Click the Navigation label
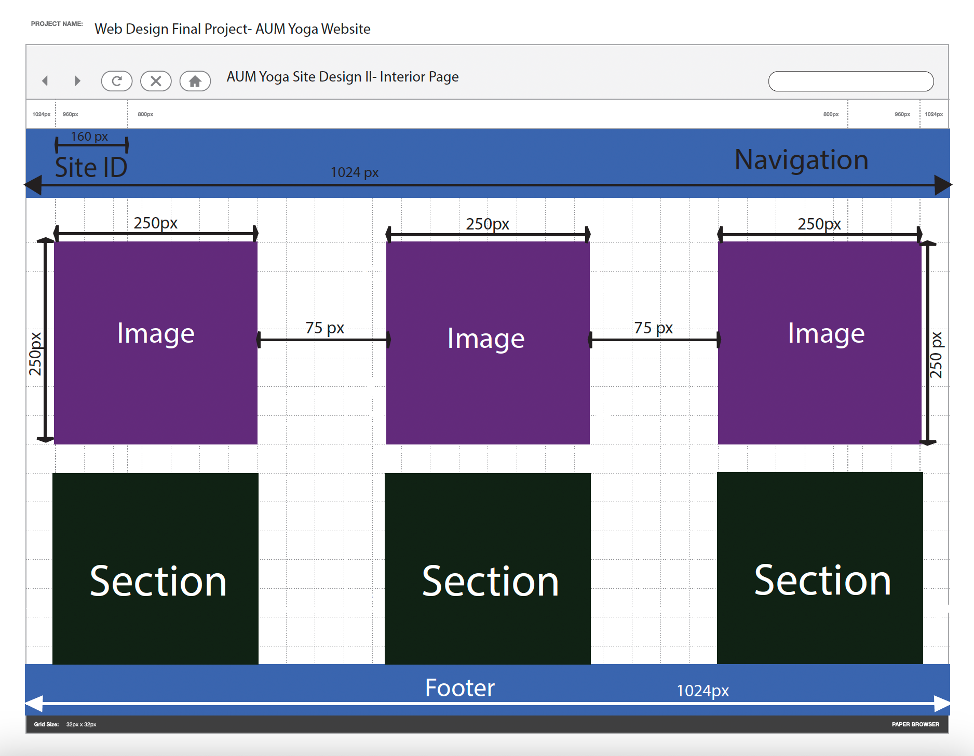The height and width of the screenshot is (756, 974). click(802, 160)
